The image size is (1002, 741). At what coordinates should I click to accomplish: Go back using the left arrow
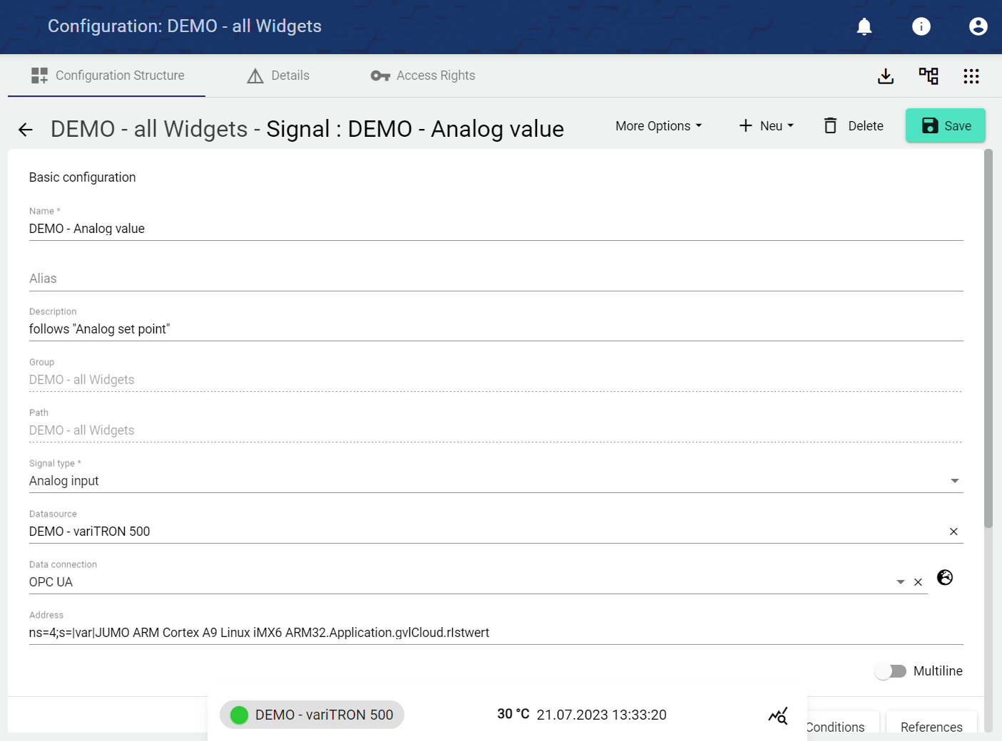tap(26, 129)
